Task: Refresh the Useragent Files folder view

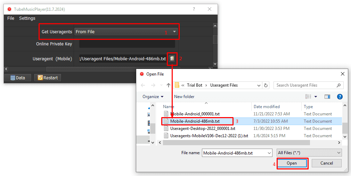Action: click(266, 85)
